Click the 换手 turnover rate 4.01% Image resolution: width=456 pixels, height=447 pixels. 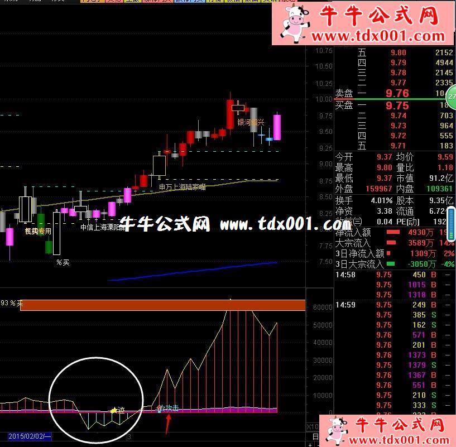pyautogui.click(x=382, y=201)
